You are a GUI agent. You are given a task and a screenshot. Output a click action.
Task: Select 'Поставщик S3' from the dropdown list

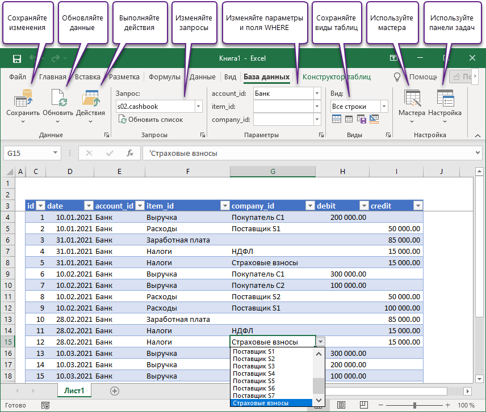click(x=254, y=366)
